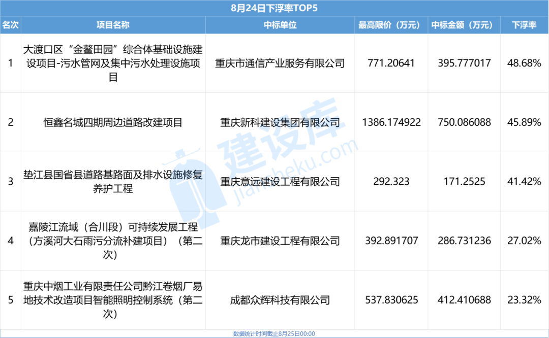Click the 中标单位 column header
The height and width of the screenshot is (338, 549).
(x=279, y=24)
